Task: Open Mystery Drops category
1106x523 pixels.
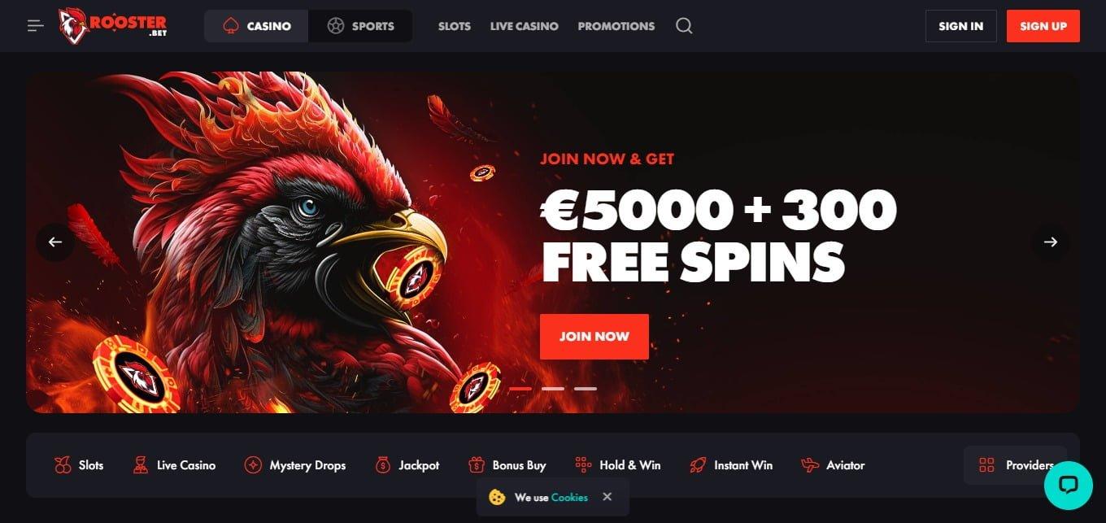Action: click(295, 465)
